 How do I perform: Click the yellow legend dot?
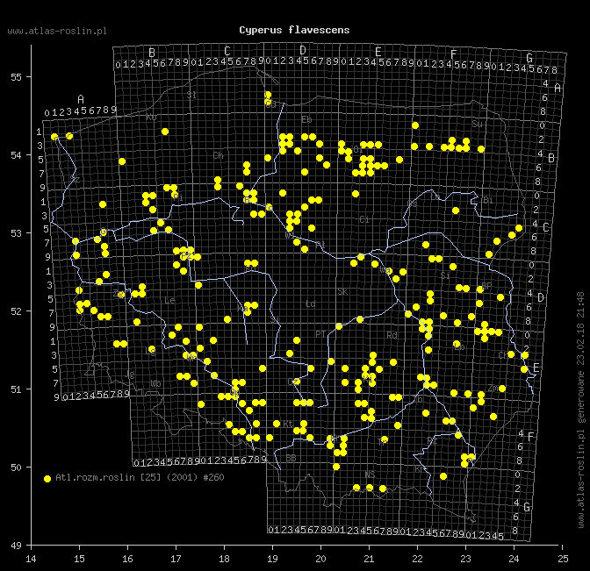[47, 479]
